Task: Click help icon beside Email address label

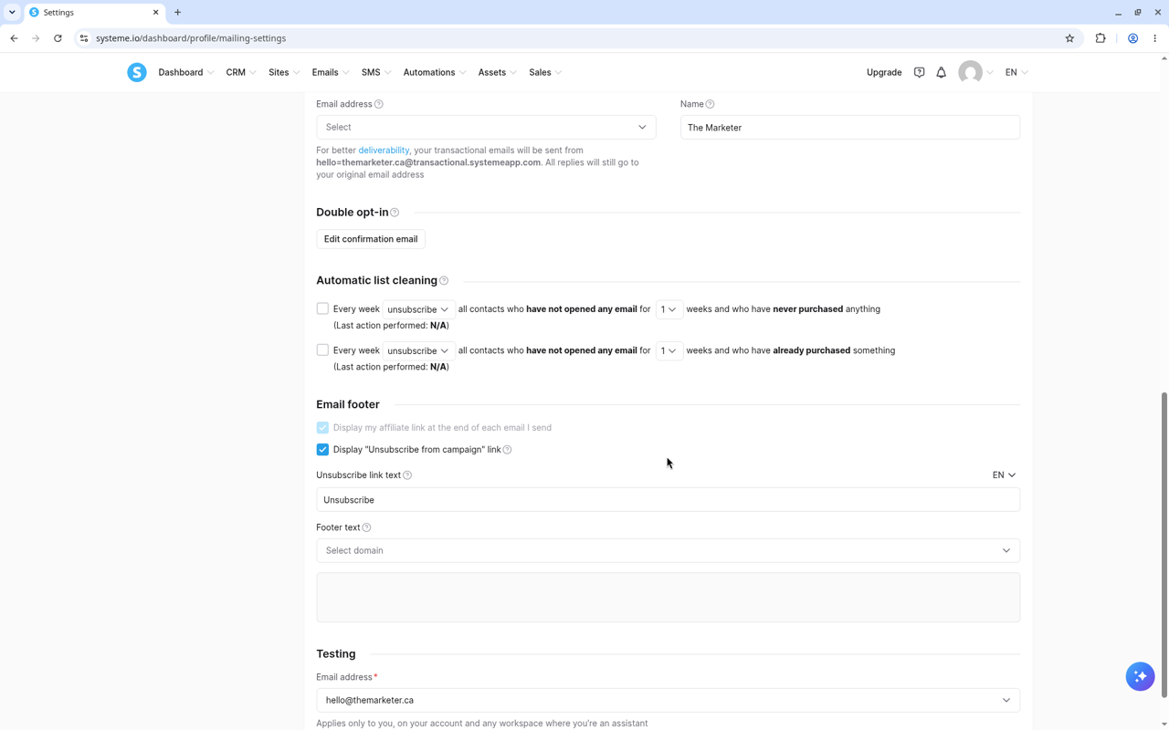Action: click(x=379, y=104)
